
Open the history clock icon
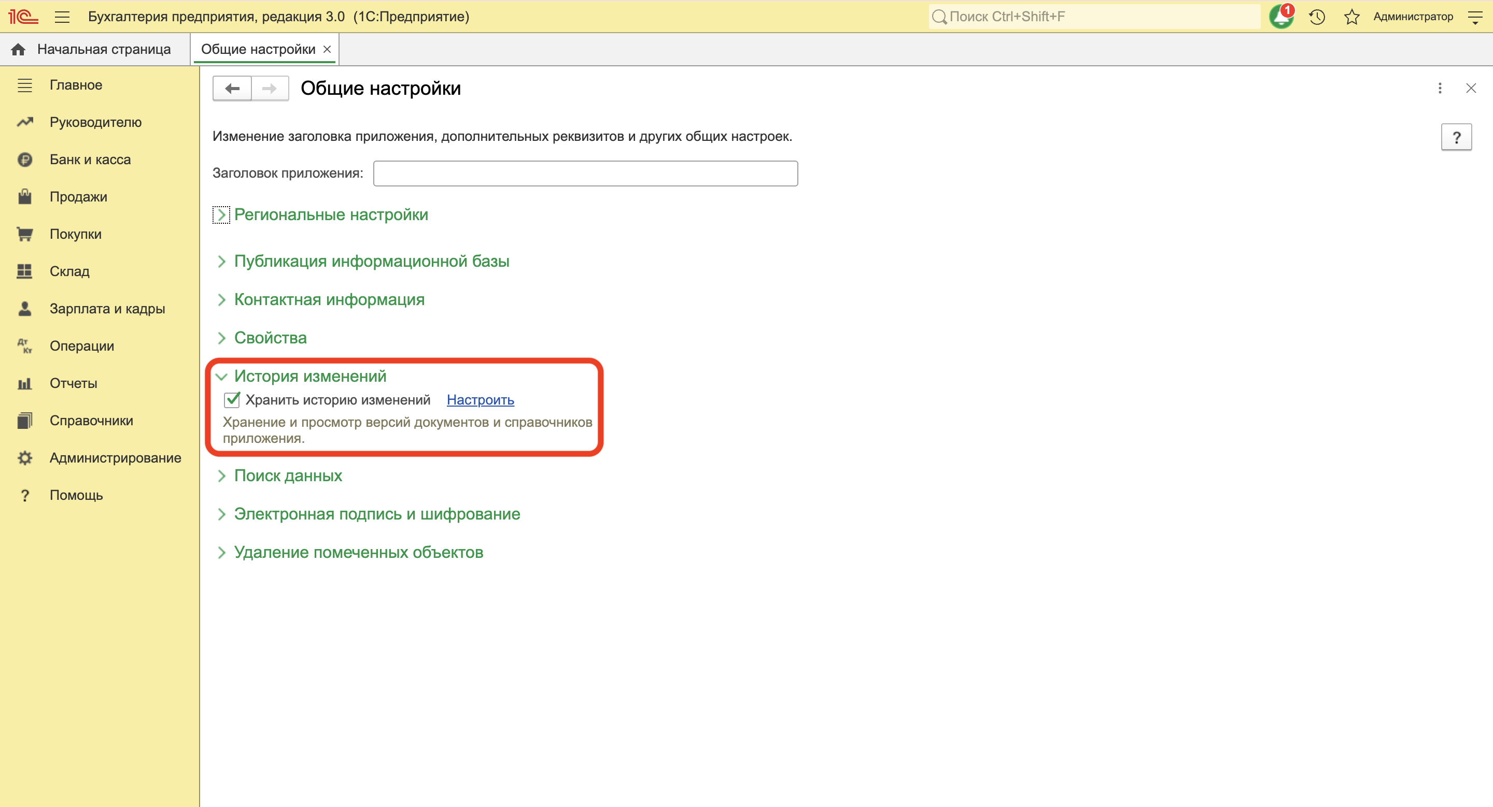(1317, 17)
